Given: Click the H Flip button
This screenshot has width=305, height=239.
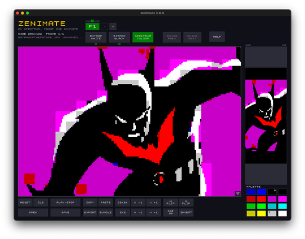Looking at the screenshot, I should pos(171,202).
